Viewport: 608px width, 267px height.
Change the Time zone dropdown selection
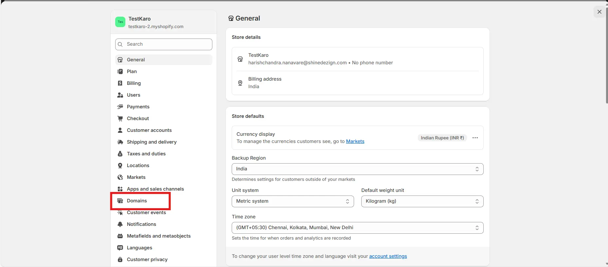357,228
